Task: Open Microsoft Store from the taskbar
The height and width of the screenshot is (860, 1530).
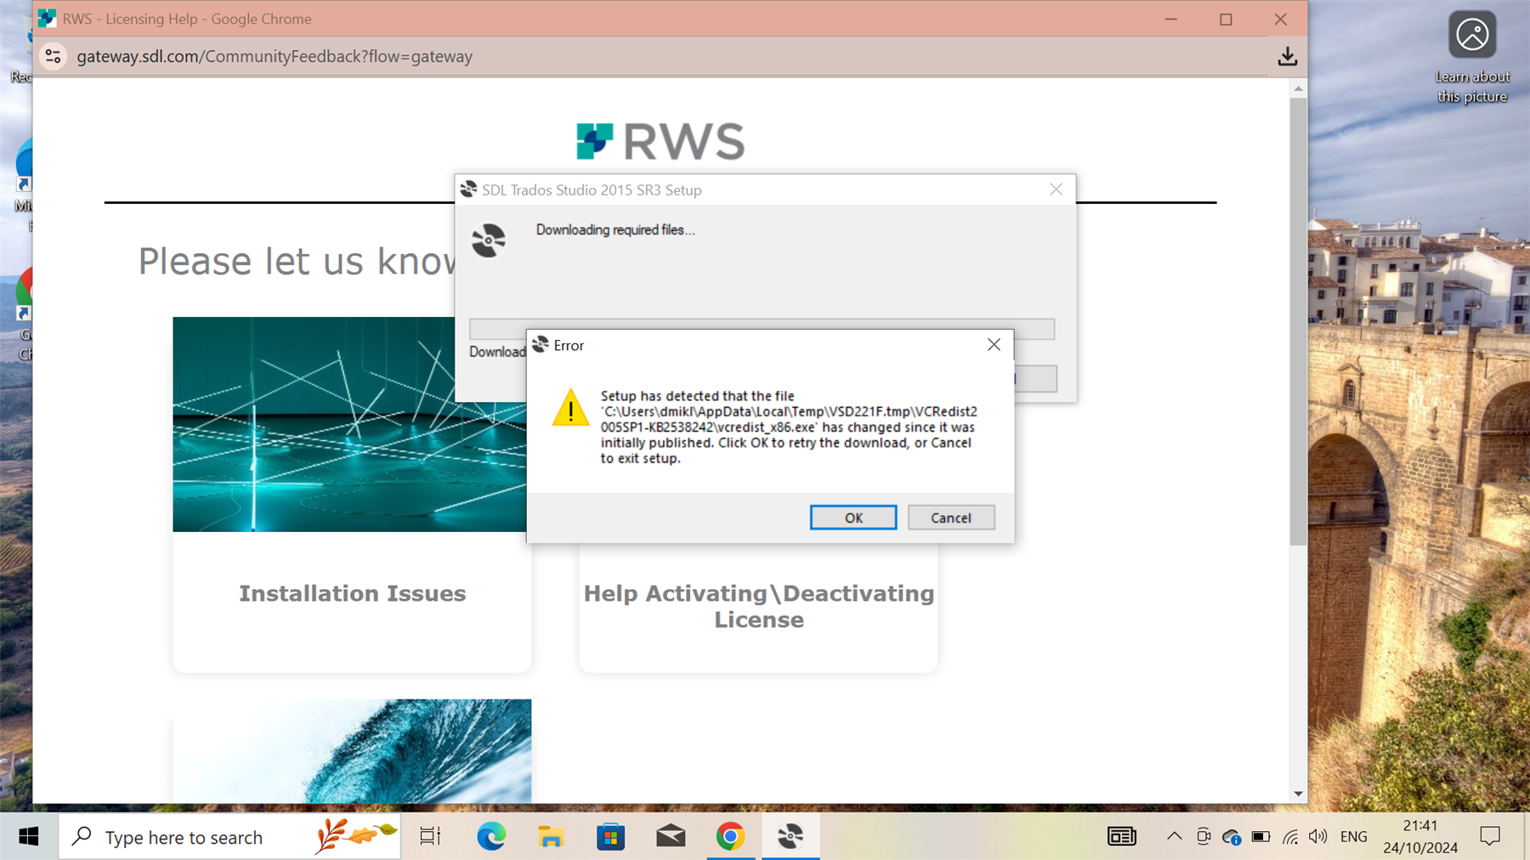Action: [x=610, y=837]
